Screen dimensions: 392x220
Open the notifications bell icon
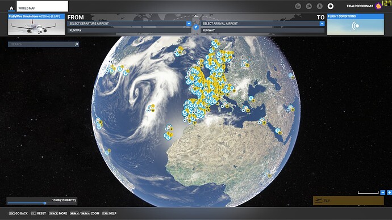click(x=331, y=6)
